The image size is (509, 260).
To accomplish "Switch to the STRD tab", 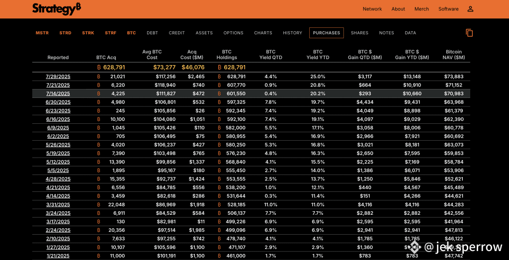I will (65, 33).
